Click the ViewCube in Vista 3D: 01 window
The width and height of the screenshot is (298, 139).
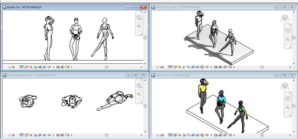point(285,86)
